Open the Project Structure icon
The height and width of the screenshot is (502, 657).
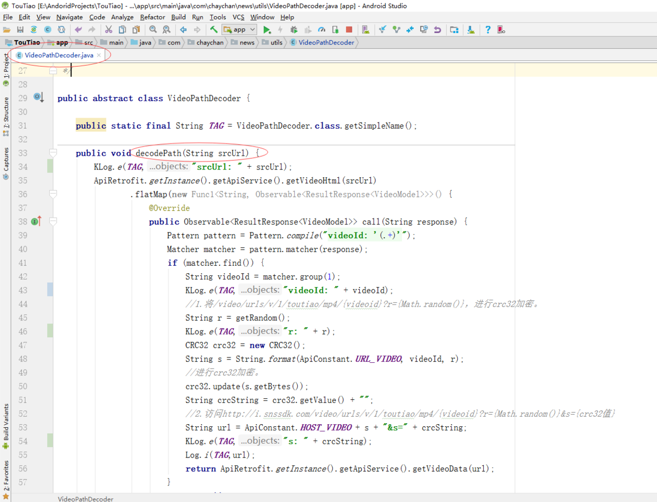pos(454,30)
